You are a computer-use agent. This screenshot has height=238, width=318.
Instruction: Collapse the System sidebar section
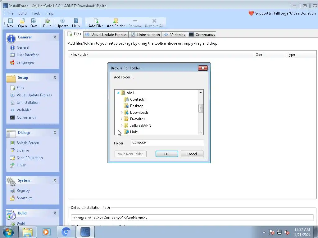click(55, 180)
